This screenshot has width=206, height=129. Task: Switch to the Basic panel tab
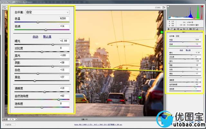pos(168,29)
